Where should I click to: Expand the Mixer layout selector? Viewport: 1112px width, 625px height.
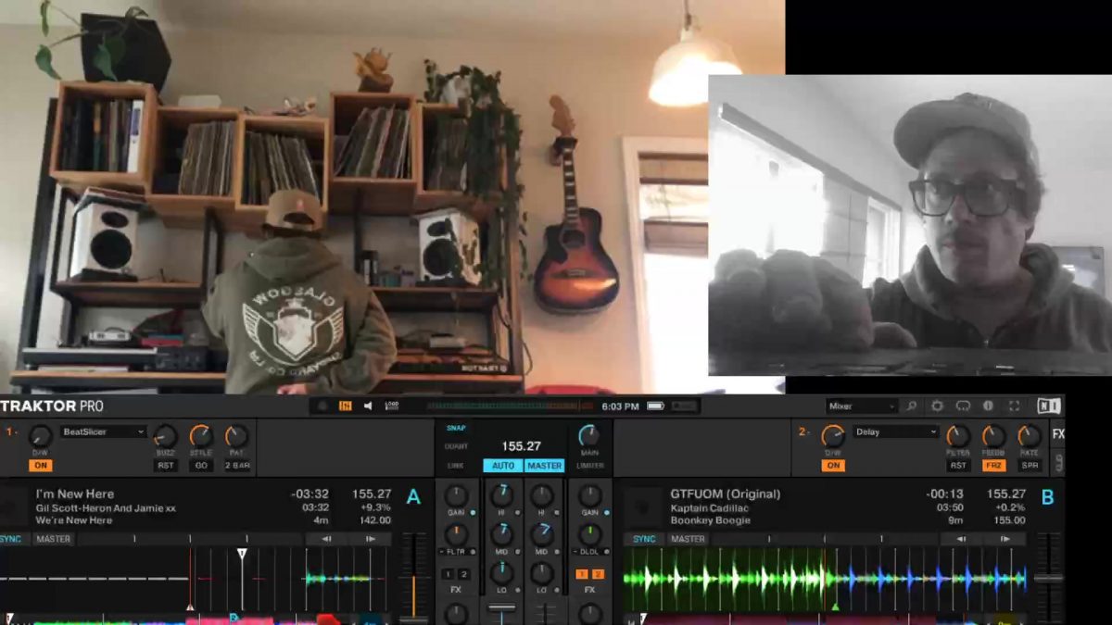pyautogui.click(x=862, y=406)
